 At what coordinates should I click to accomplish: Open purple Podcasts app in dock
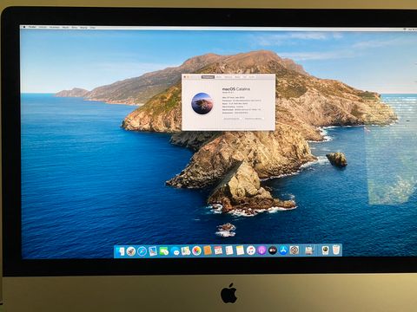coord(261,250)
